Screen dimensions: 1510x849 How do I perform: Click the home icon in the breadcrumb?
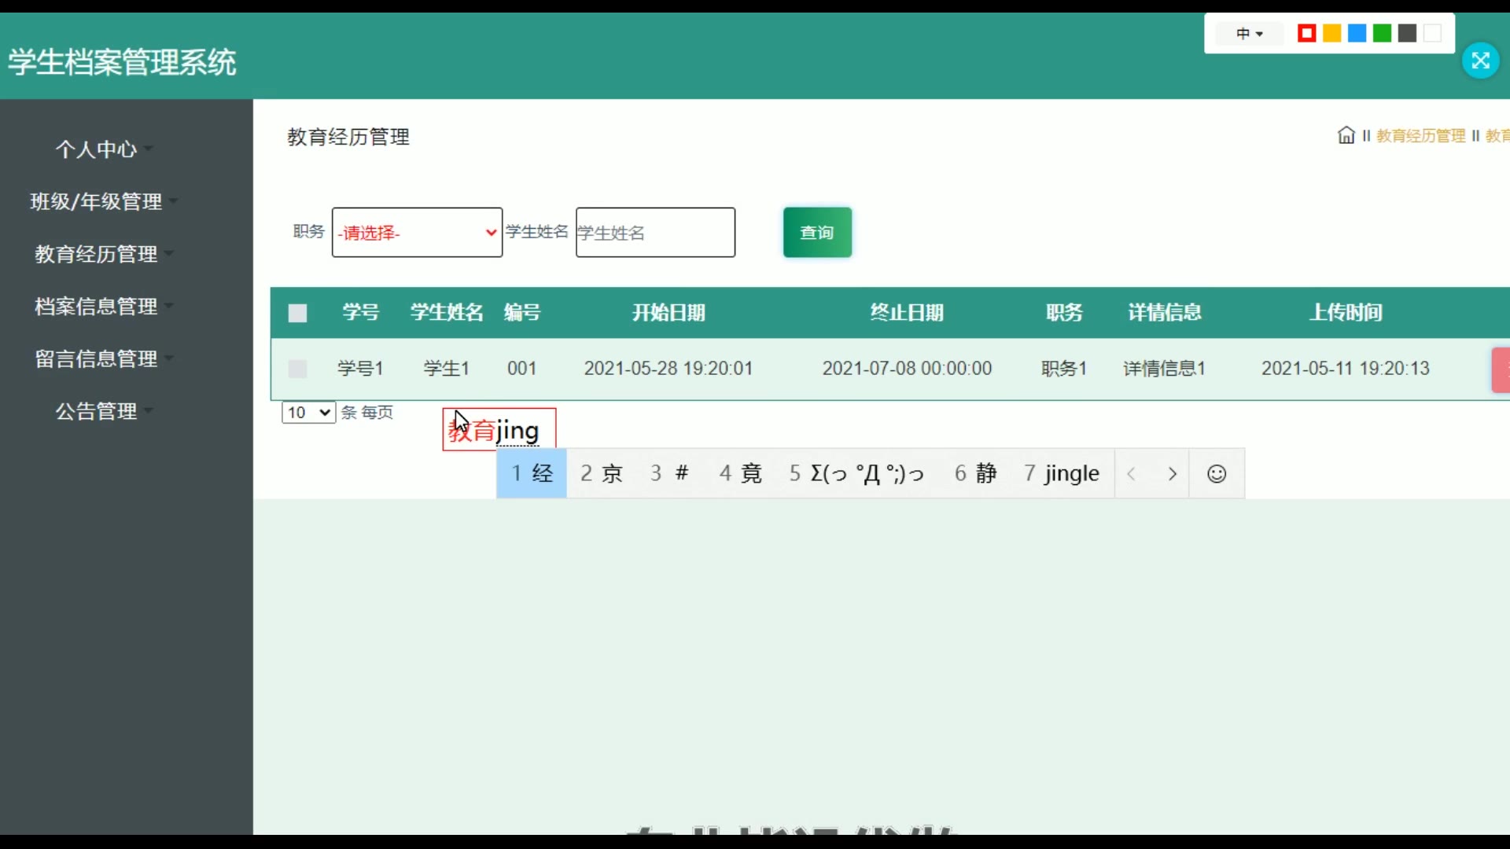[1346, 135]
